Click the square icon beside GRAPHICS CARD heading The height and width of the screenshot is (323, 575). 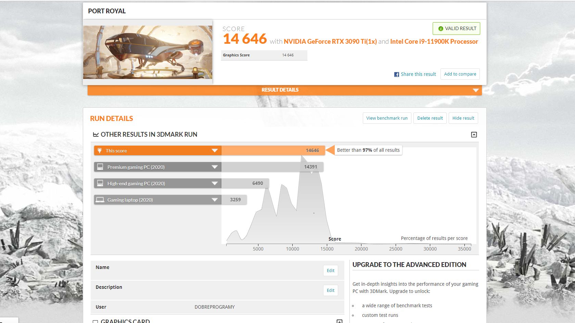(x=95, y=321)
